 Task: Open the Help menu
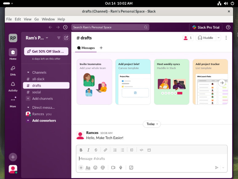61,19
